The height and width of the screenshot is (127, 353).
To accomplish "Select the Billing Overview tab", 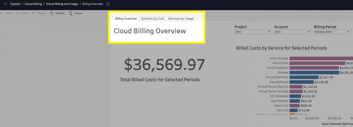I will (x=126, y=19).
